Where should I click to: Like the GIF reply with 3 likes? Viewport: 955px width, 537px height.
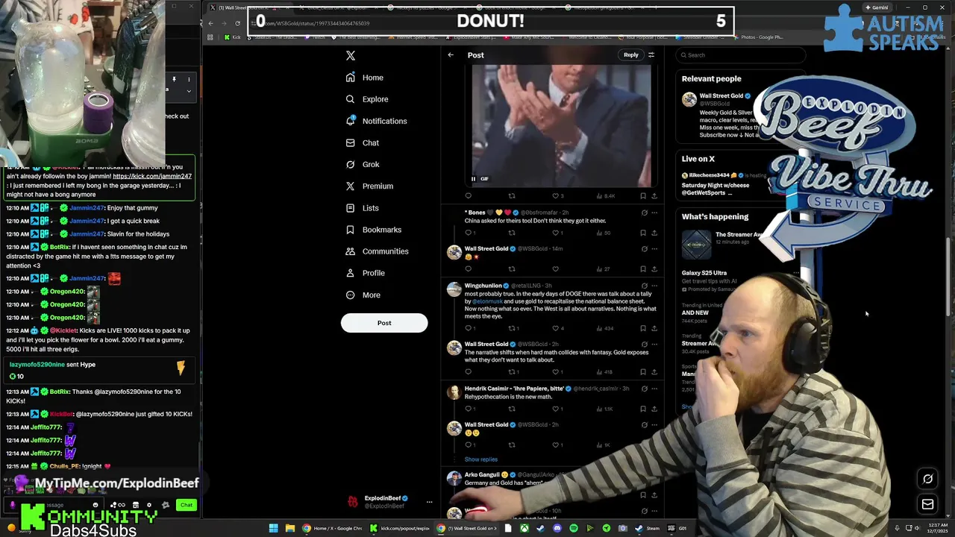click(557, 196)
